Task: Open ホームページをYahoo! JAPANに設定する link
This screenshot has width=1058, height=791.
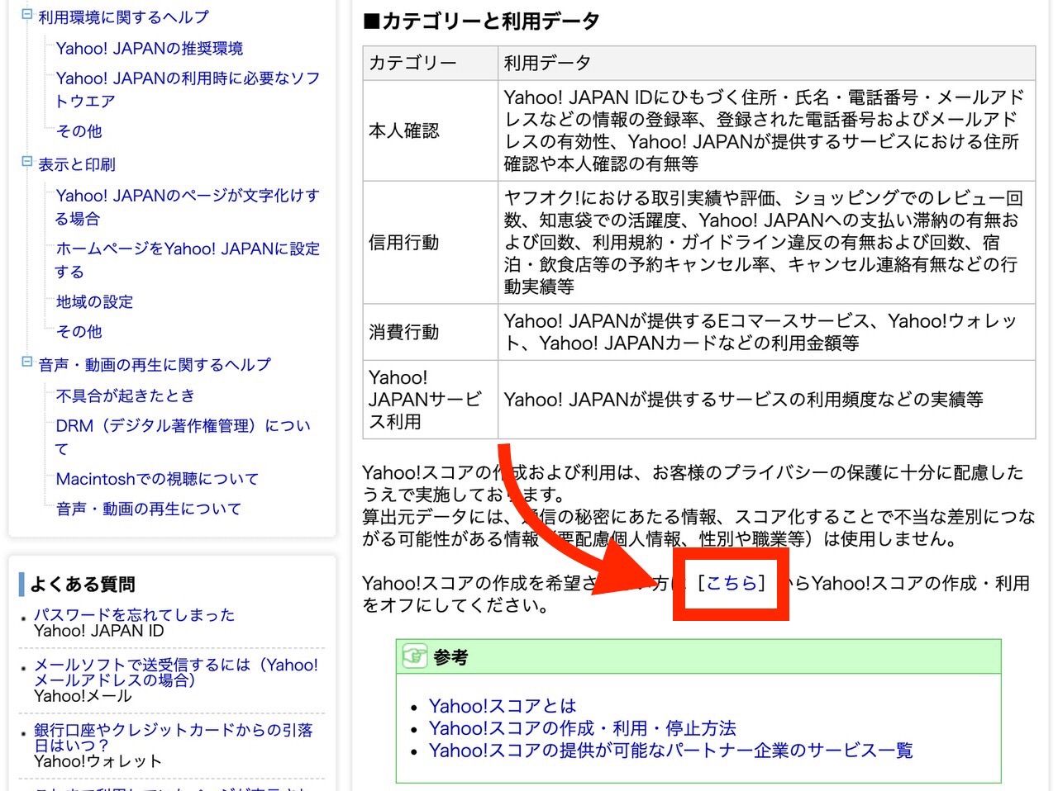Action: coord(188,260)
